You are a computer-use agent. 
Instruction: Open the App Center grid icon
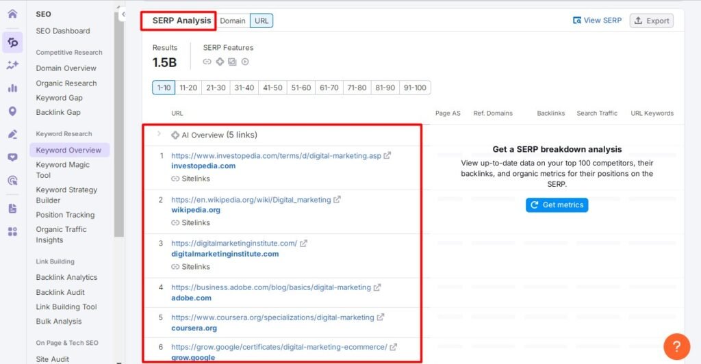coord(12,231)
